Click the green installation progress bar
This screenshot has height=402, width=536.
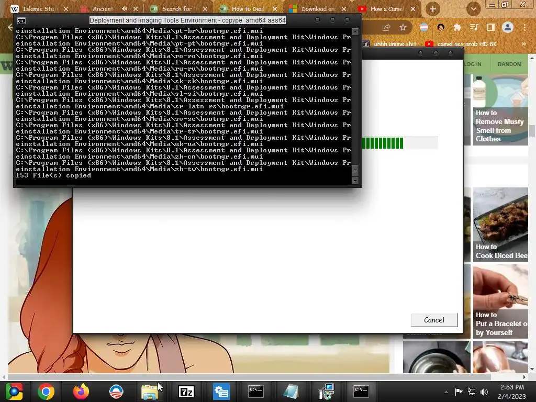coord(400,143)
